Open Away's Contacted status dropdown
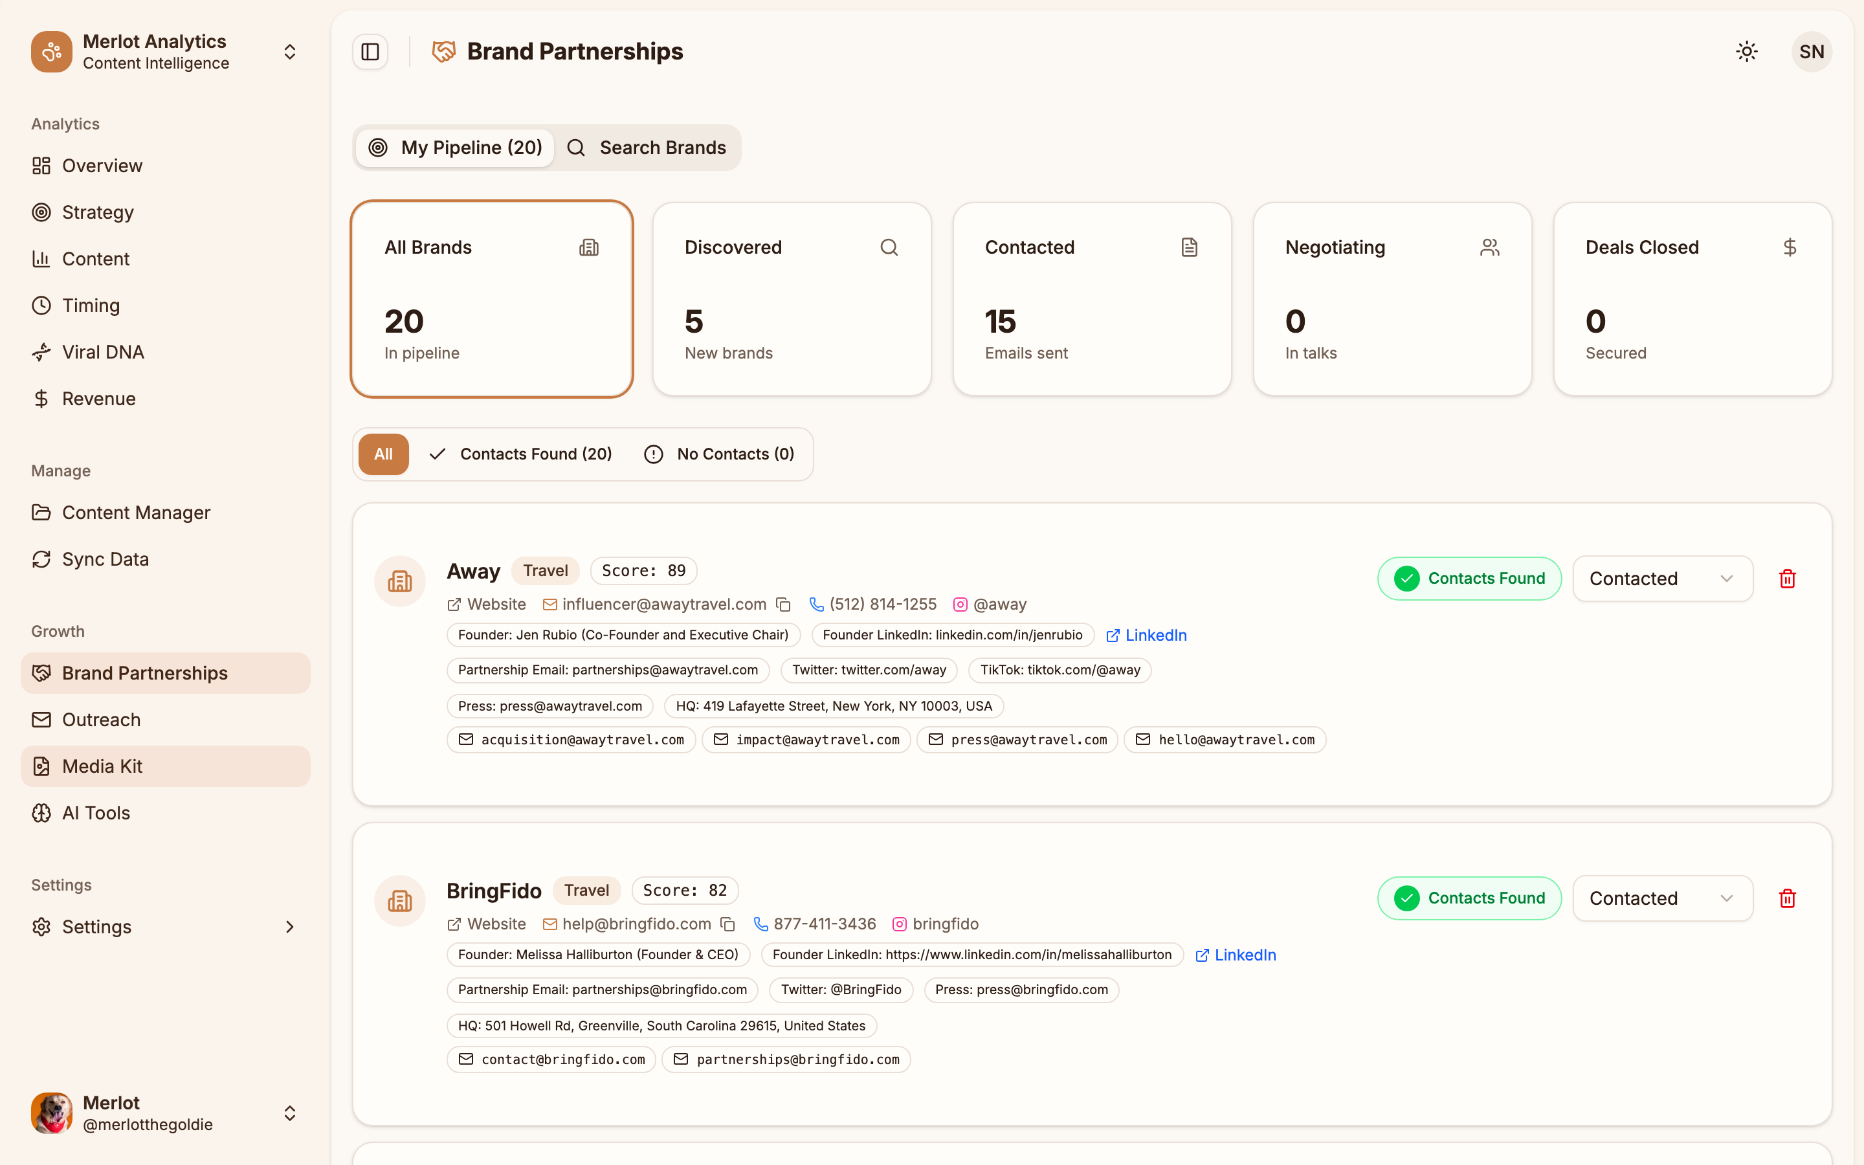Screen dimensions: 1864x1165 1662,578
